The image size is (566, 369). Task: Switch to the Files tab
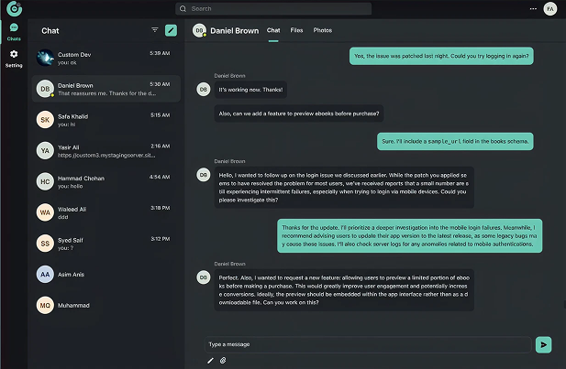click(296, 30)
